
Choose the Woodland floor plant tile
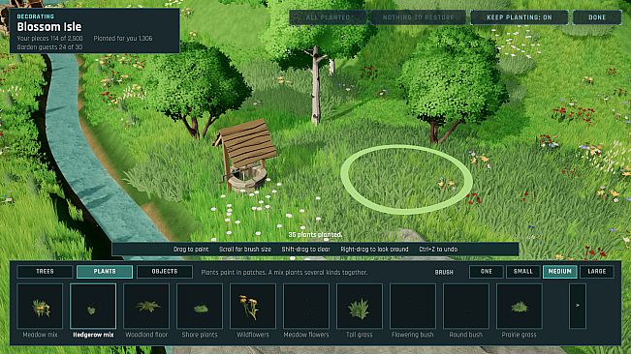coord(146,307)
